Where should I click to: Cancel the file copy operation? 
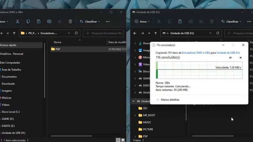point(241,58)
